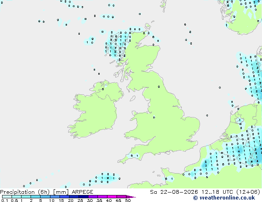Click the 50 label on the legend scale
This screenshot has width=262, height=202.
point(128,200)
